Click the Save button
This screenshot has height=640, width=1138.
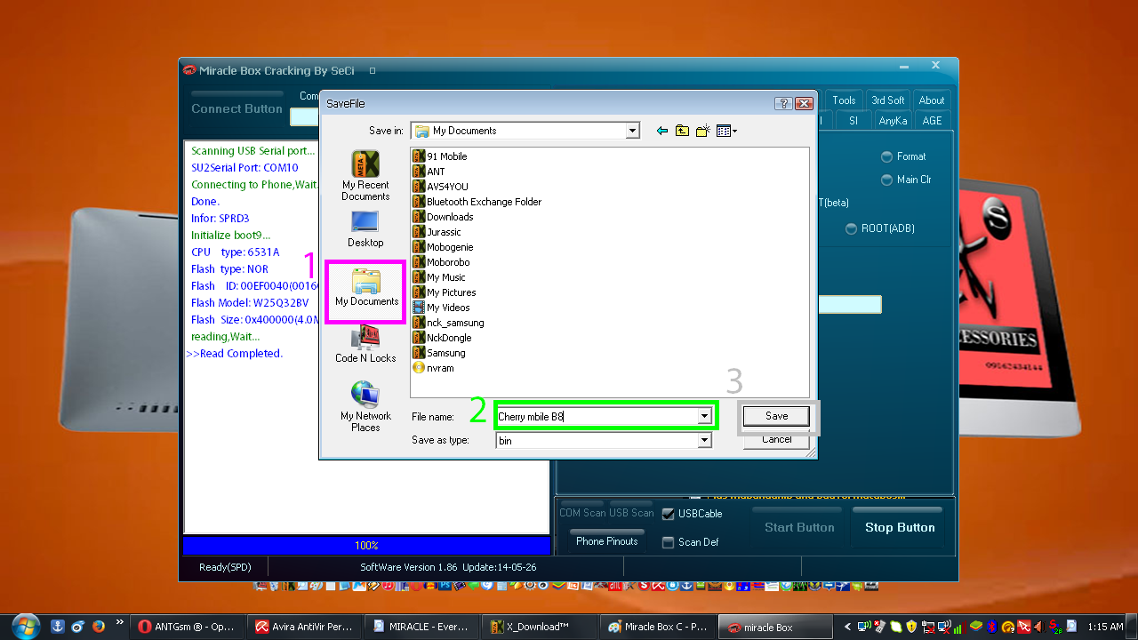pos(776,416)
